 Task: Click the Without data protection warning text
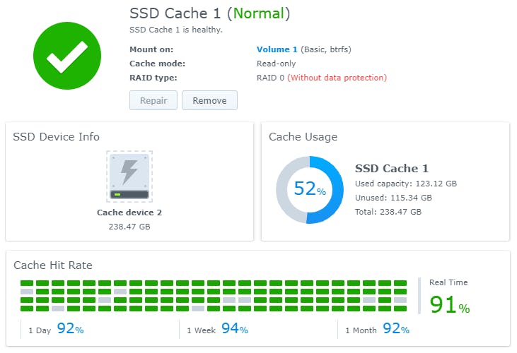[337, 78]
